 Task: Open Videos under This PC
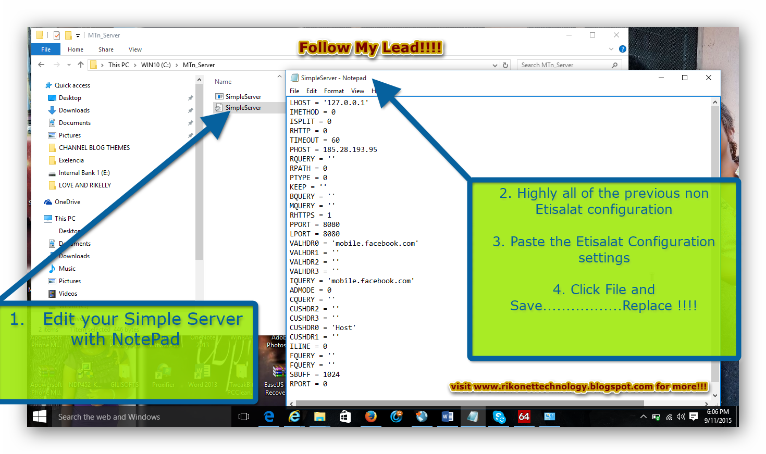coord(68,294)
